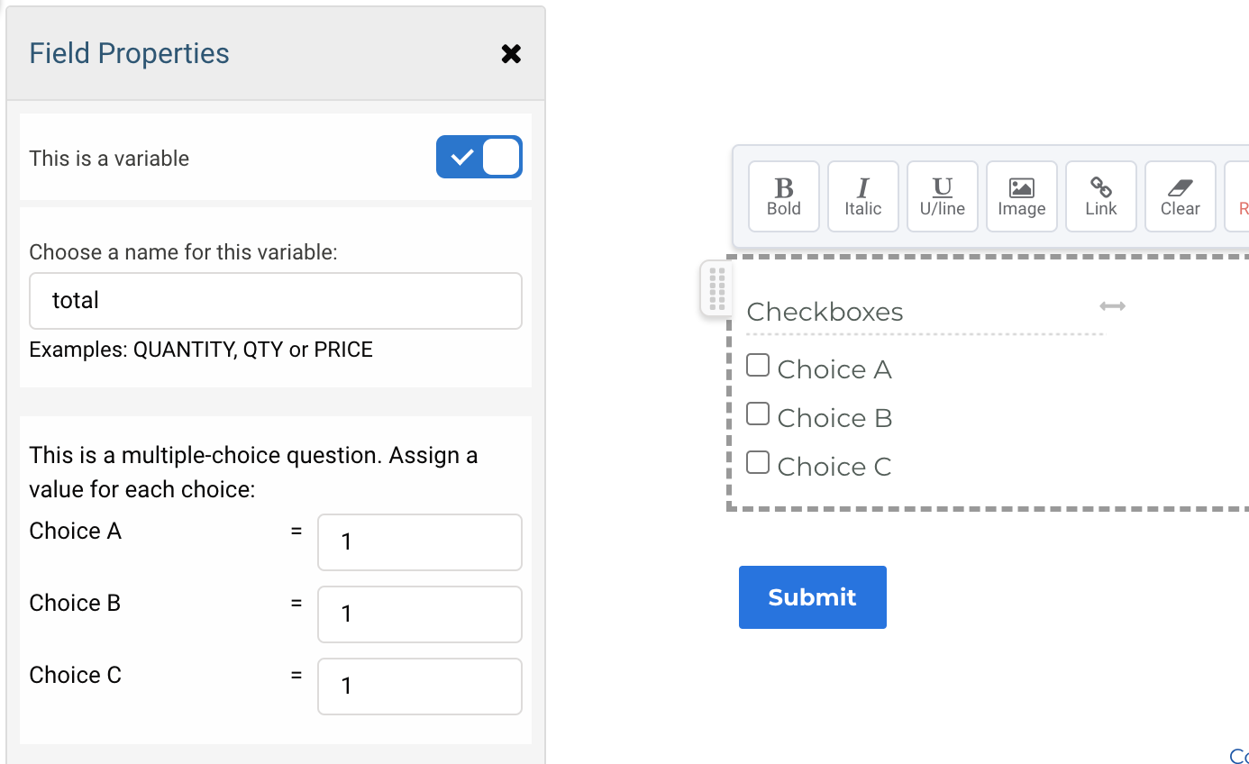Screen dimensions: 1249x764
Task: Click the width resize arrow next to Checkboxes
Action: tap(1112, 306)
